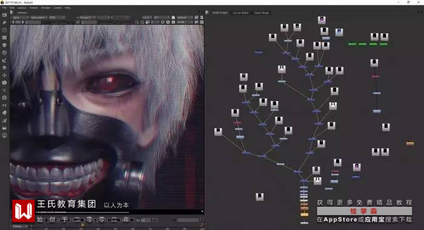
Task: Open the Other nodes toolbar menu
Action: [x=4, y=128]
